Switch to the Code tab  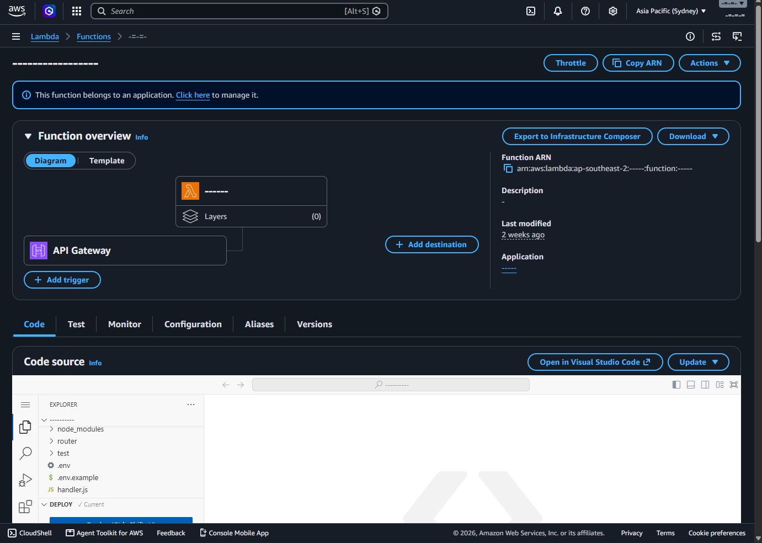34,324
